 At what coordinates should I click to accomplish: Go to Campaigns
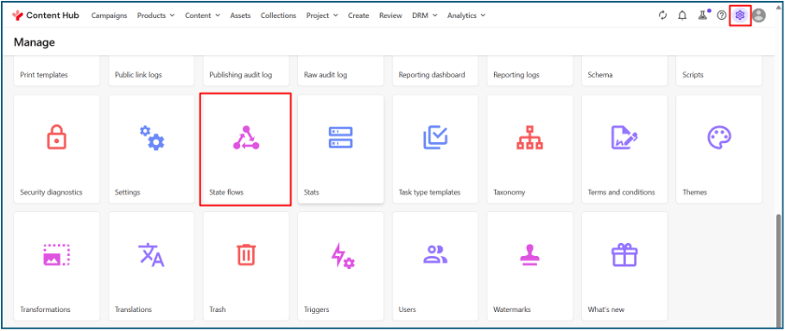[109, 16]
